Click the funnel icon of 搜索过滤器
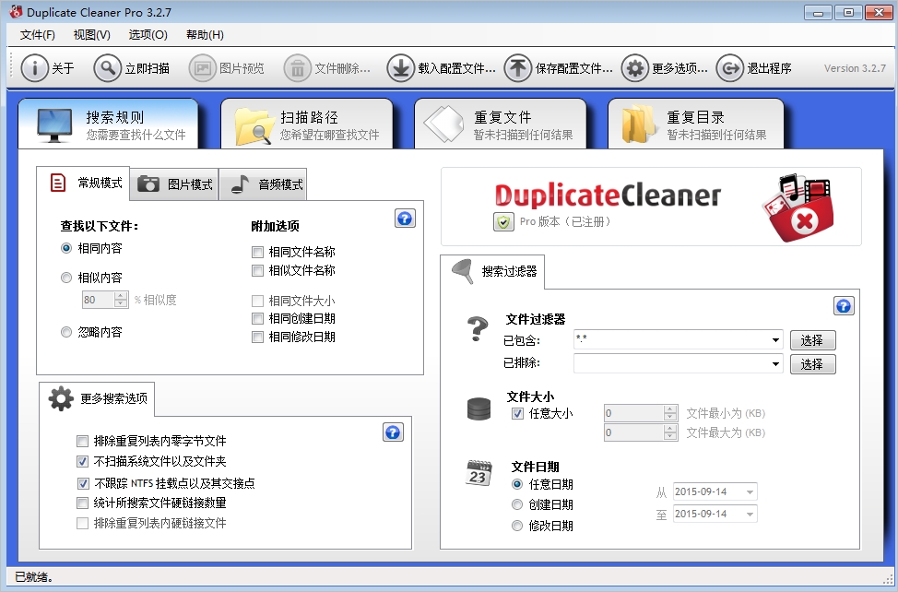The width and height of the screenshot is (898, 592). 463,271
